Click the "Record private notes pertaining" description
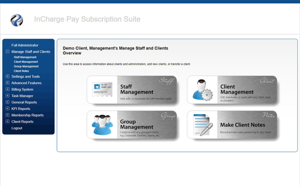 (x=246, y=132)
